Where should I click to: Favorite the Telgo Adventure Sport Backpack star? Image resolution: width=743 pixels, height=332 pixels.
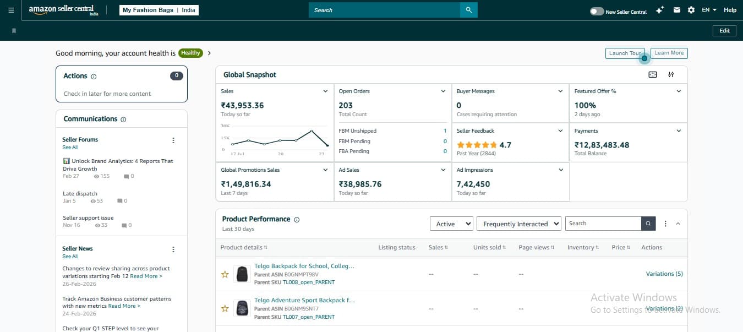click(x=225, y=309)
